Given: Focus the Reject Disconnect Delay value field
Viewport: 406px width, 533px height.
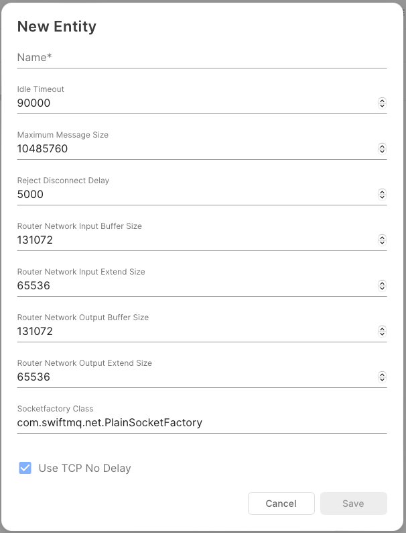Looking at the screenshot, I should click(x=194, y=195).
